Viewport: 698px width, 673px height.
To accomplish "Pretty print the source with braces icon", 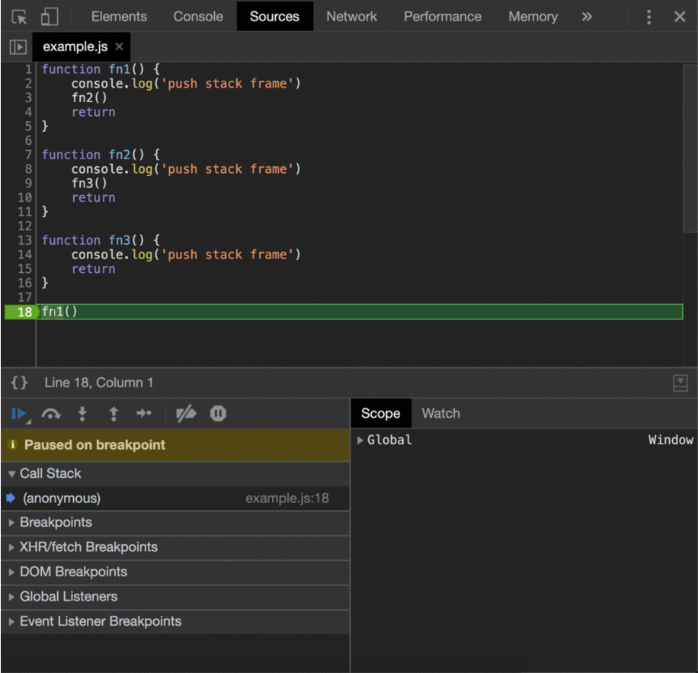I will (x=19, y=383).
